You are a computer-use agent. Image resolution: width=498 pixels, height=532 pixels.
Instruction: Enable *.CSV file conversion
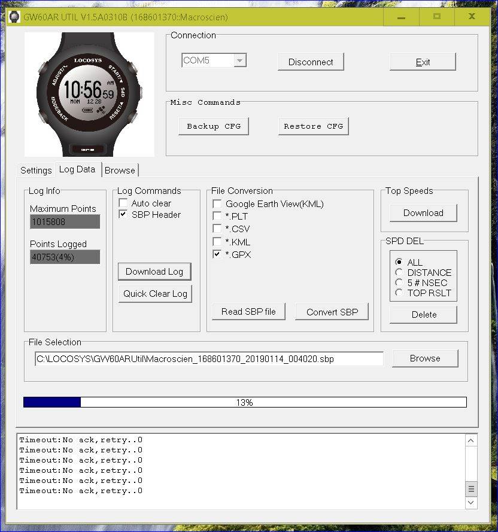click(217, 229)
